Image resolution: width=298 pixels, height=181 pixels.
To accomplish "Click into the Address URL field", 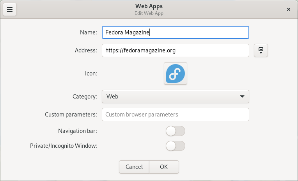I will point(175,50).
